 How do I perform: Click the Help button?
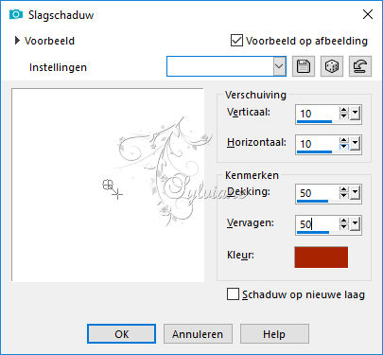[x=274, y=334]
